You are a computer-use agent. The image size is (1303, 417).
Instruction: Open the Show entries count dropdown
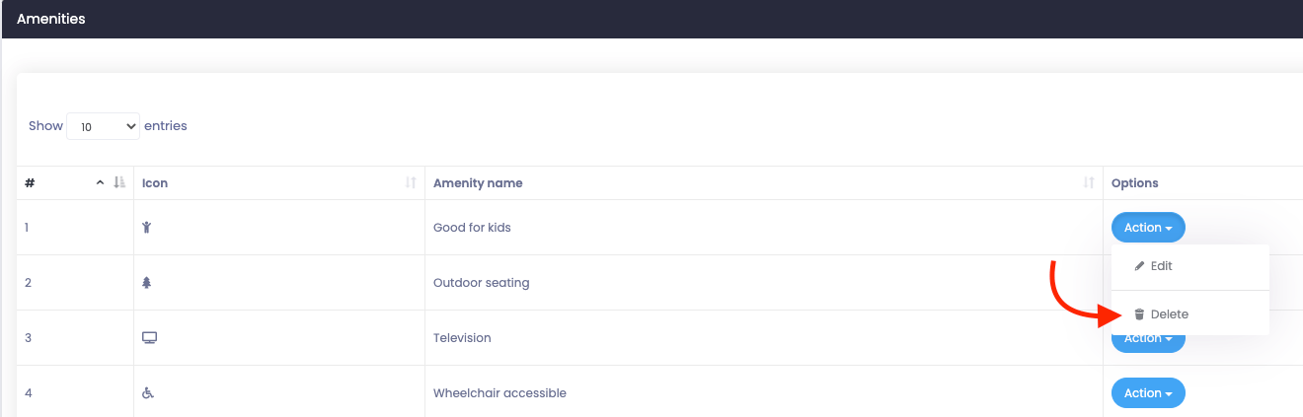click(x=104, y=126)
